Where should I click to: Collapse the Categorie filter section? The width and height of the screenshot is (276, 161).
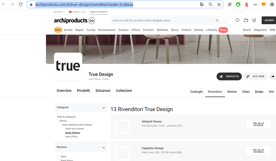[103, 108]
